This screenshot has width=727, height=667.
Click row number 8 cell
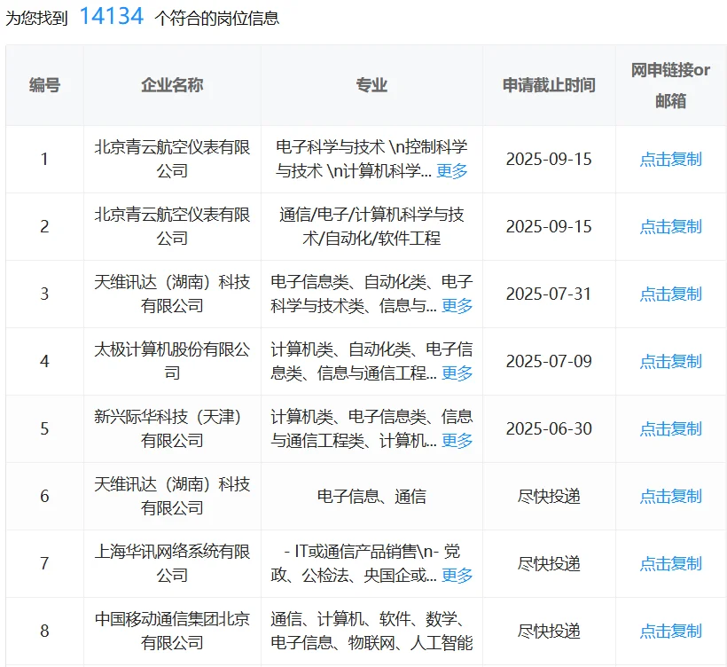[44, 631]
